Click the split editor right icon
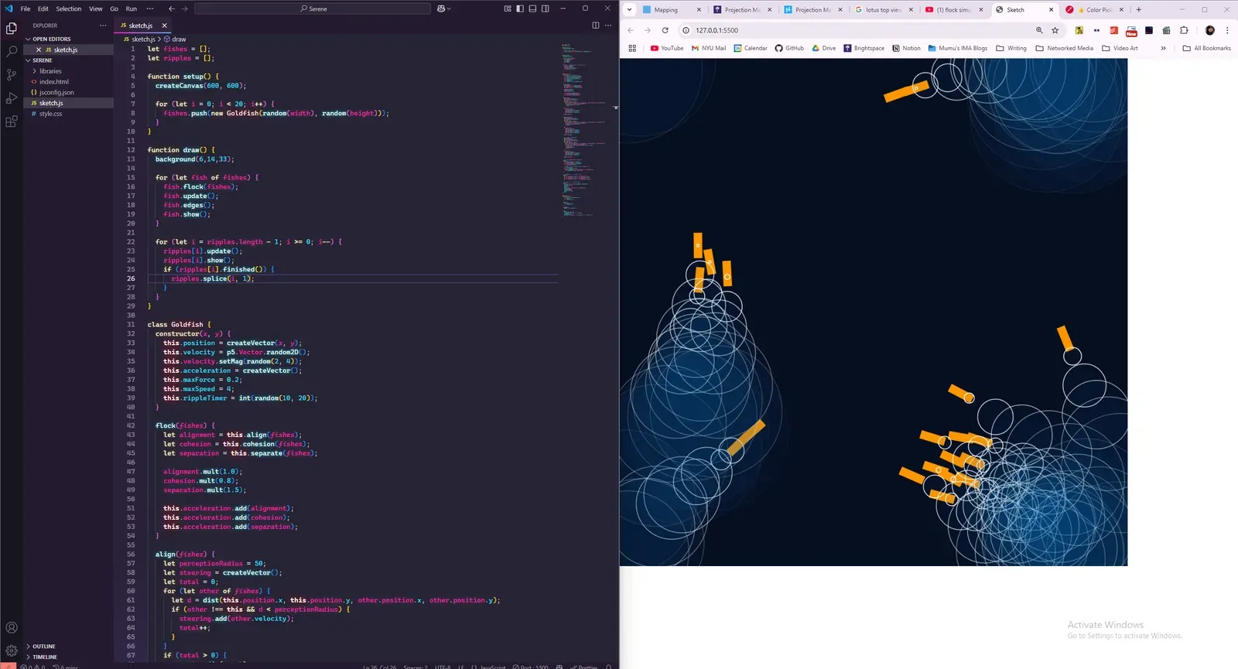 tap(595, 26)
